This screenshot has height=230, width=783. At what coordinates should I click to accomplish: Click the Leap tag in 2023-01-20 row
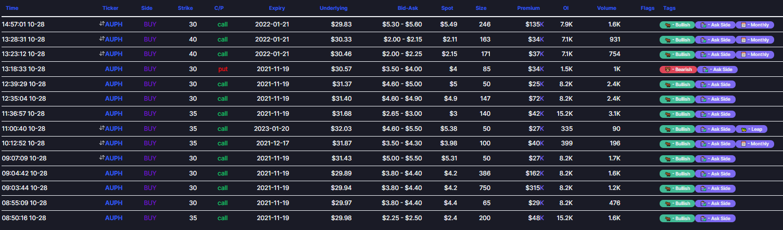[752, 129]
